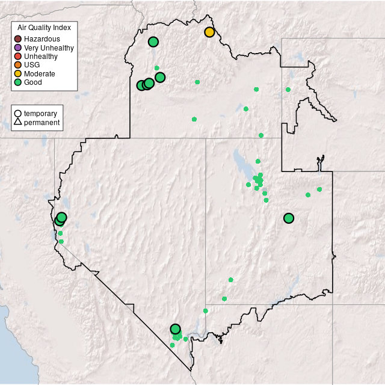Click the southernmost large green circle marker
385x385 pixels.
[x=175, y=329]
